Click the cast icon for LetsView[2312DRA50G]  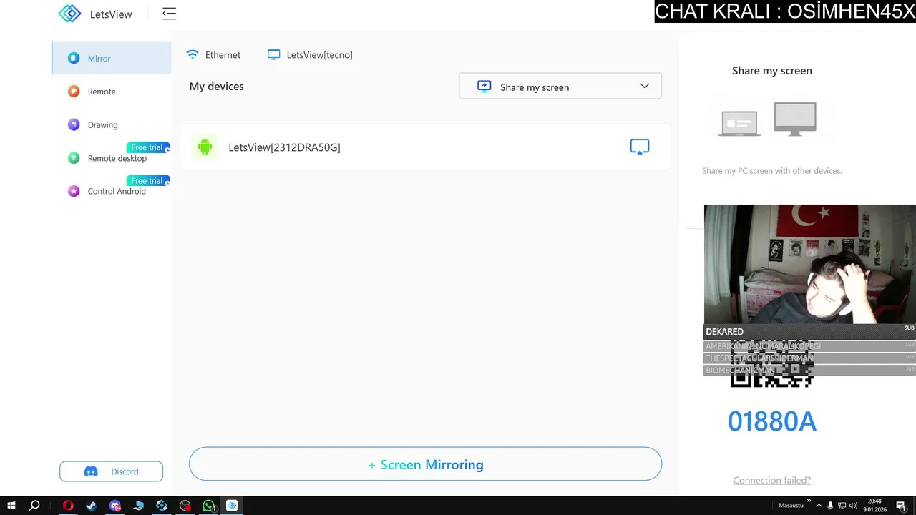(x=640, y=147)
